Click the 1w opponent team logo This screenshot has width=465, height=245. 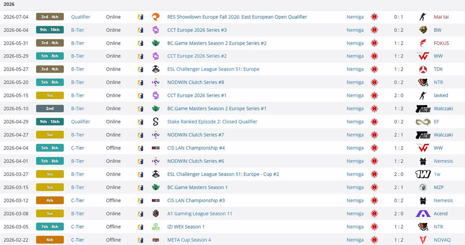click(x=423, y=174)
